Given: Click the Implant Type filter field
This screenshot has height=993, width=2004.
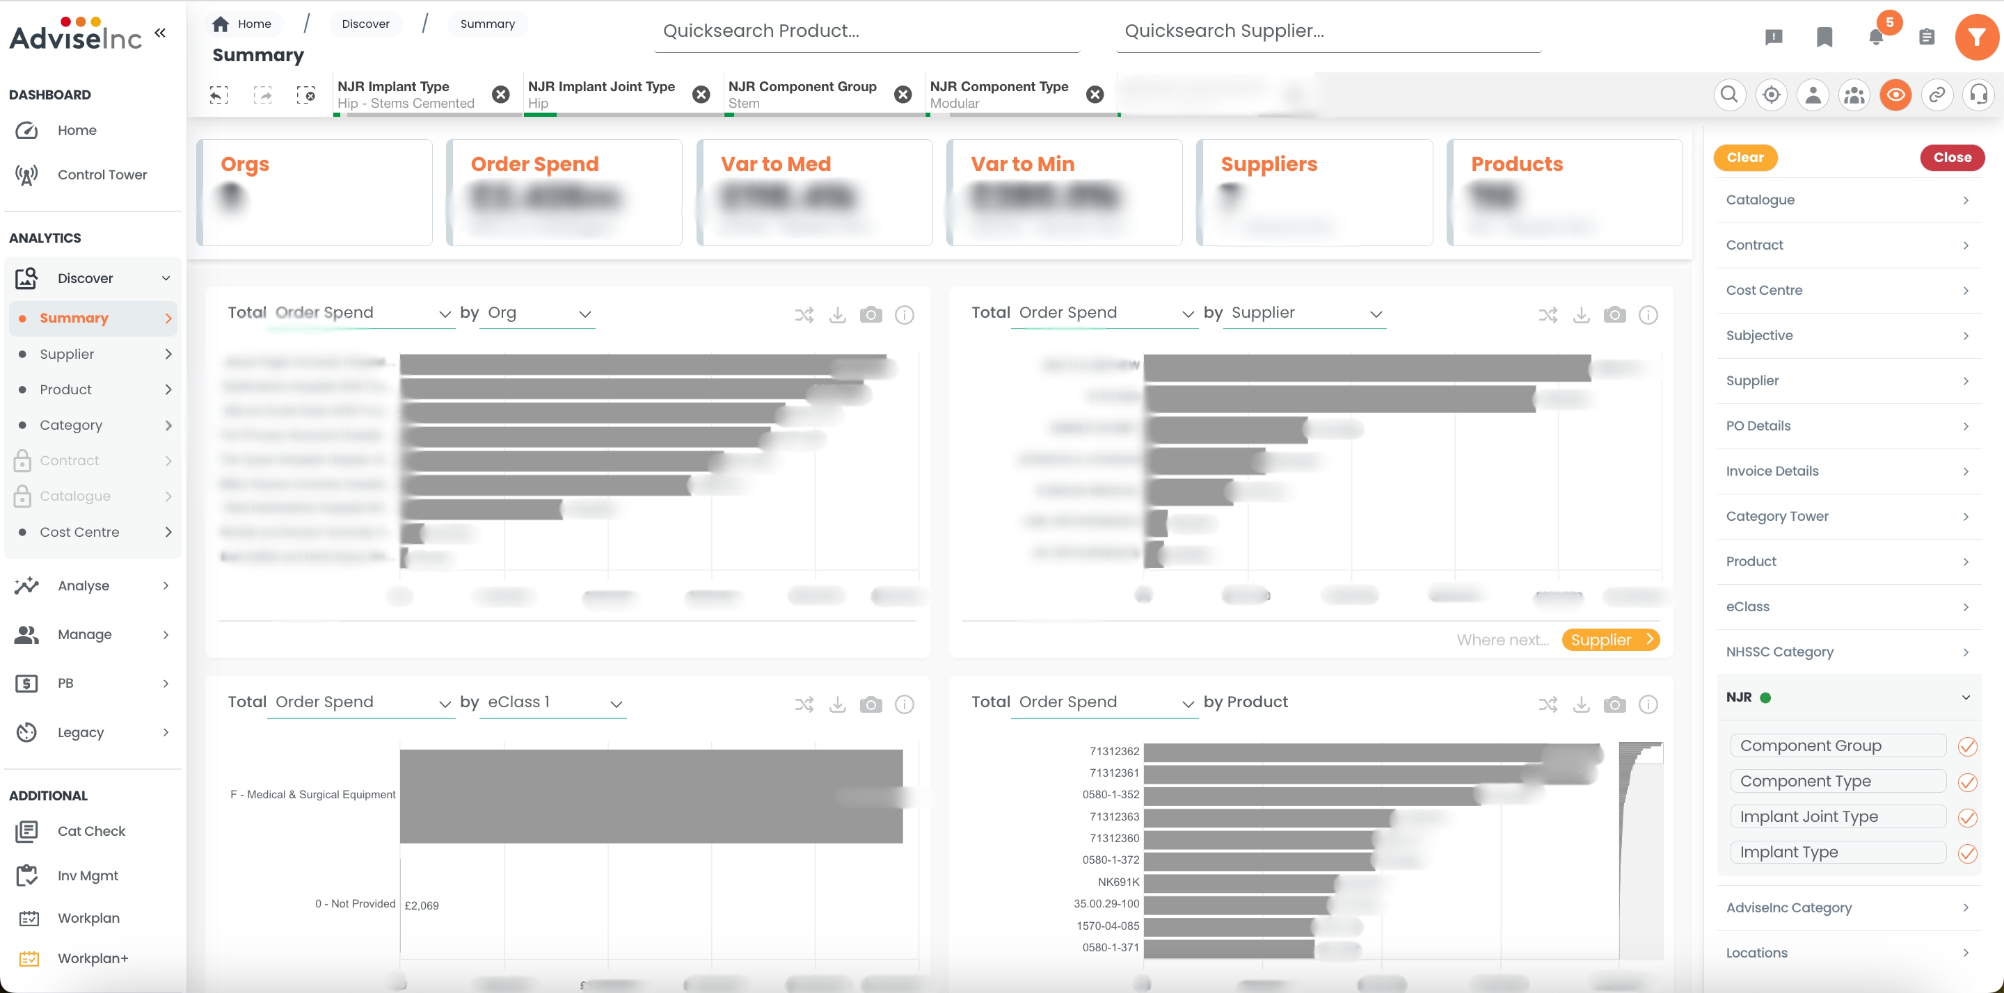Looking at the screenshot, I should tap(1838, 853).
